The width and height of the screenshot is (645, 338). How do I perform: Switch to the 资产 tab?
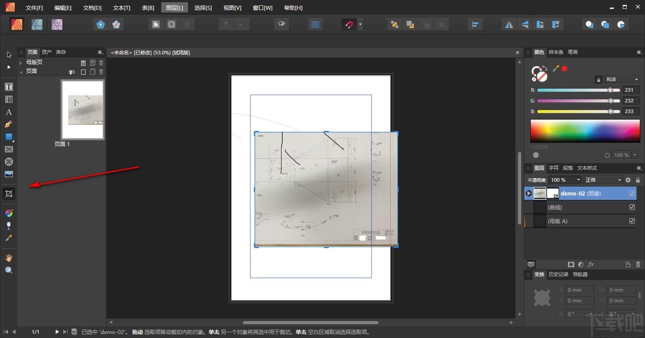pyautogui.click(x=47, y=52)
